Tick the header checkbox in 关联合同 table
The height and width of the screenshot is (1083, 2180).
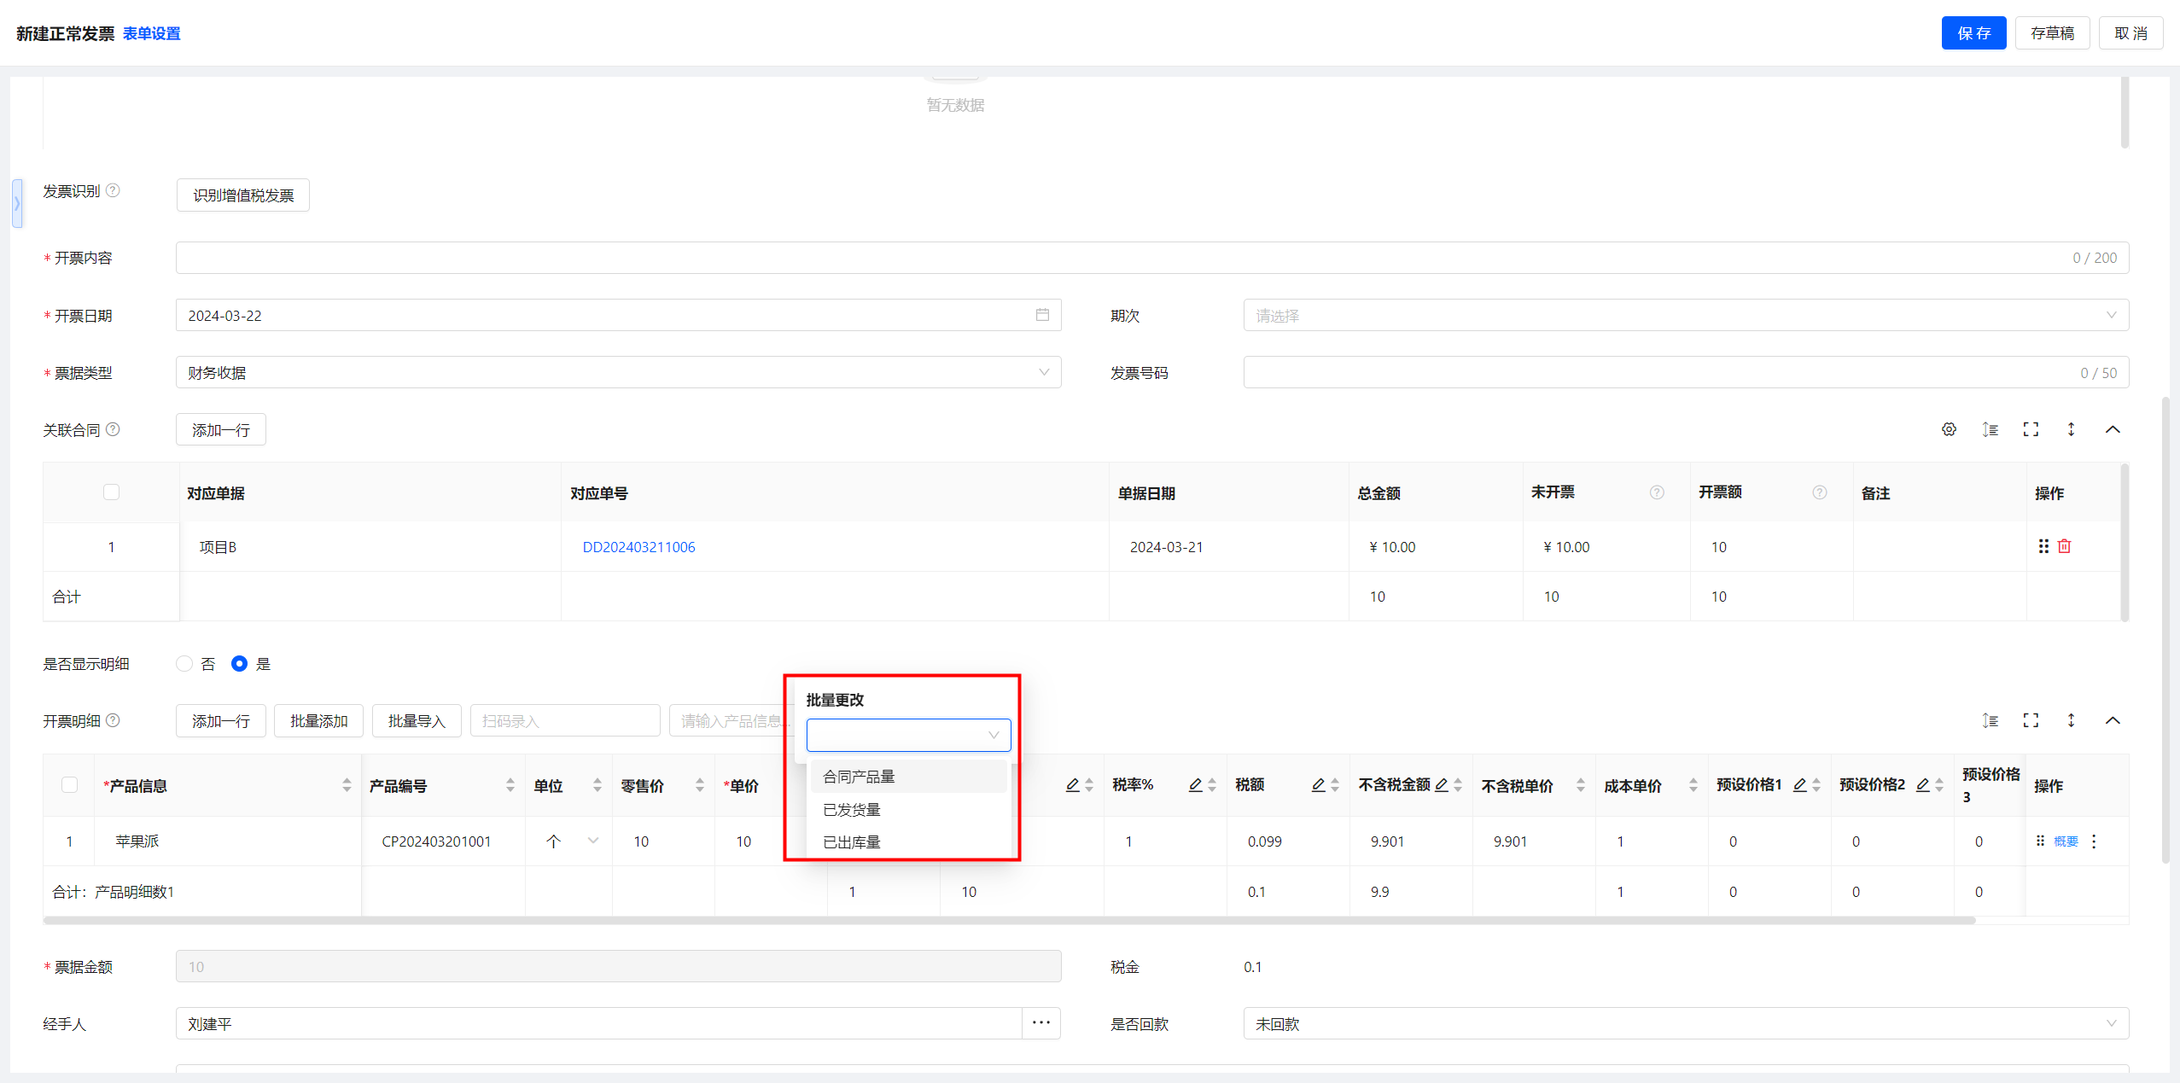click(111, 492)
